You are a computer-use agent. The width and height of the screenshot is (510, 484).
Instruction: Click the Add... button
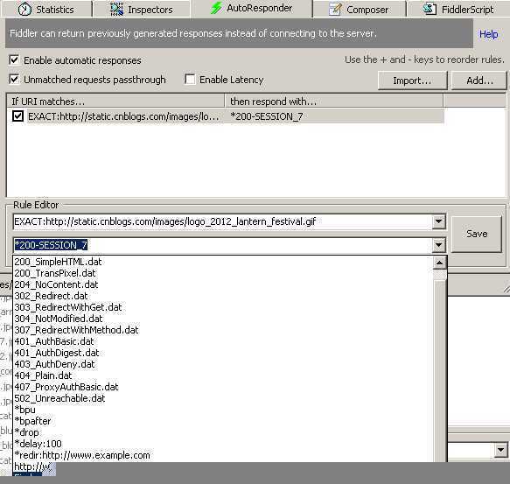click(x=479, y=81)
